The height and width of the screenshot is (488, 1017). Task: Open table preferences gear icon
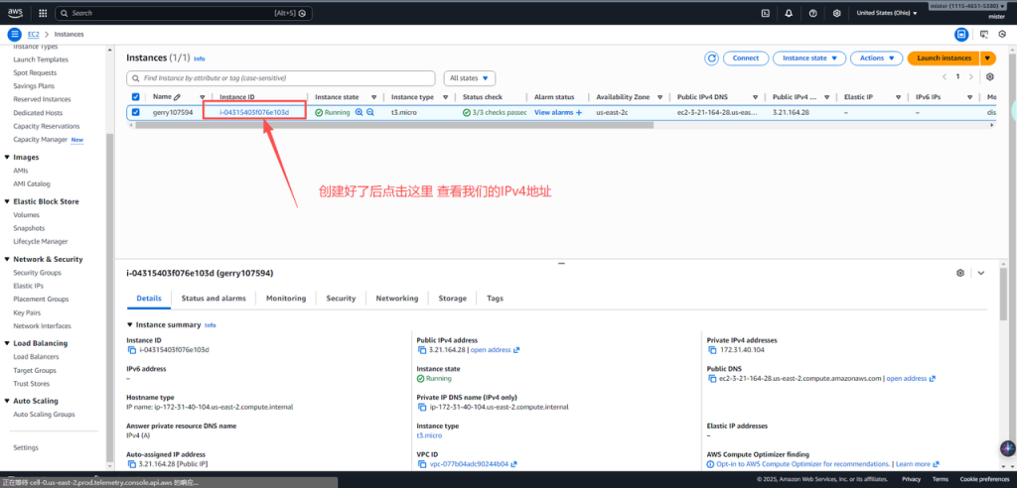tap(990, 76)
